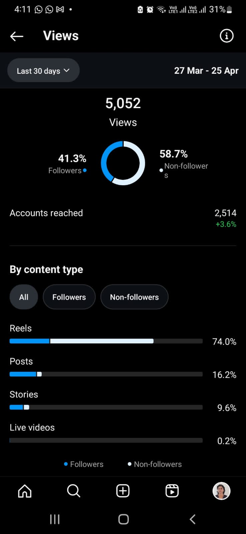Select the All filter chip

tap(24, 297)
